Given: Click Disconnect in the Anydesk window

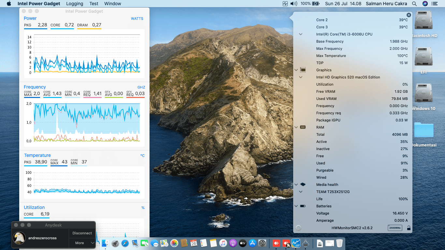Looking at the screenshot, I should [x=82, y=233].
